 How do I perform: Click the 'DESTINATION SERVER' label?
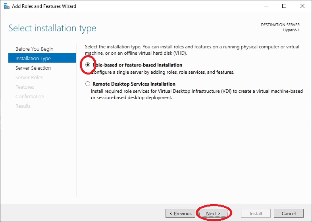(280, 25)
